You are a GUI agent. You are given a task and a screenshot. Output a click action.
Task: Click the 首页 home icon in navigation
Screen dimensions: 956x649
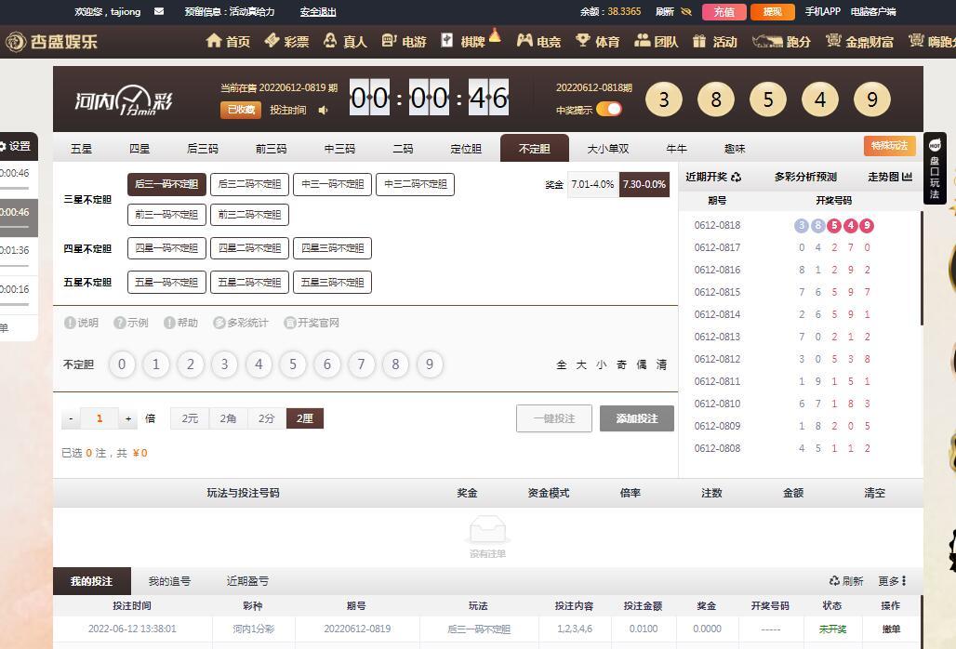(x=215, y=41)
